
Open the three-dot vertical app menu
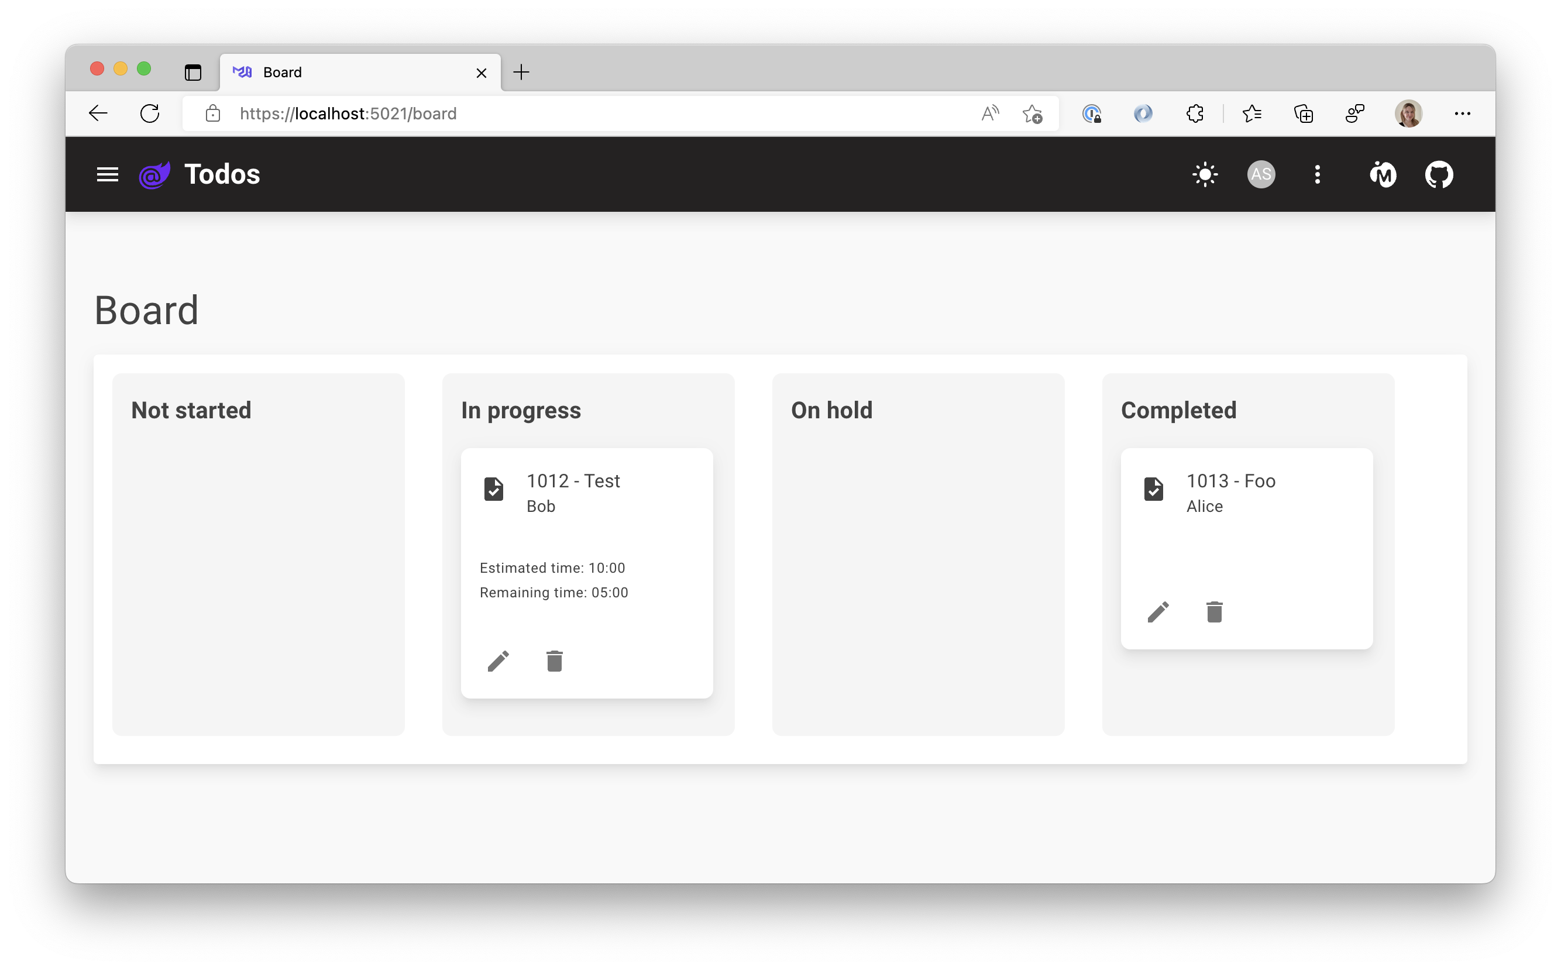coord(1316,174)
